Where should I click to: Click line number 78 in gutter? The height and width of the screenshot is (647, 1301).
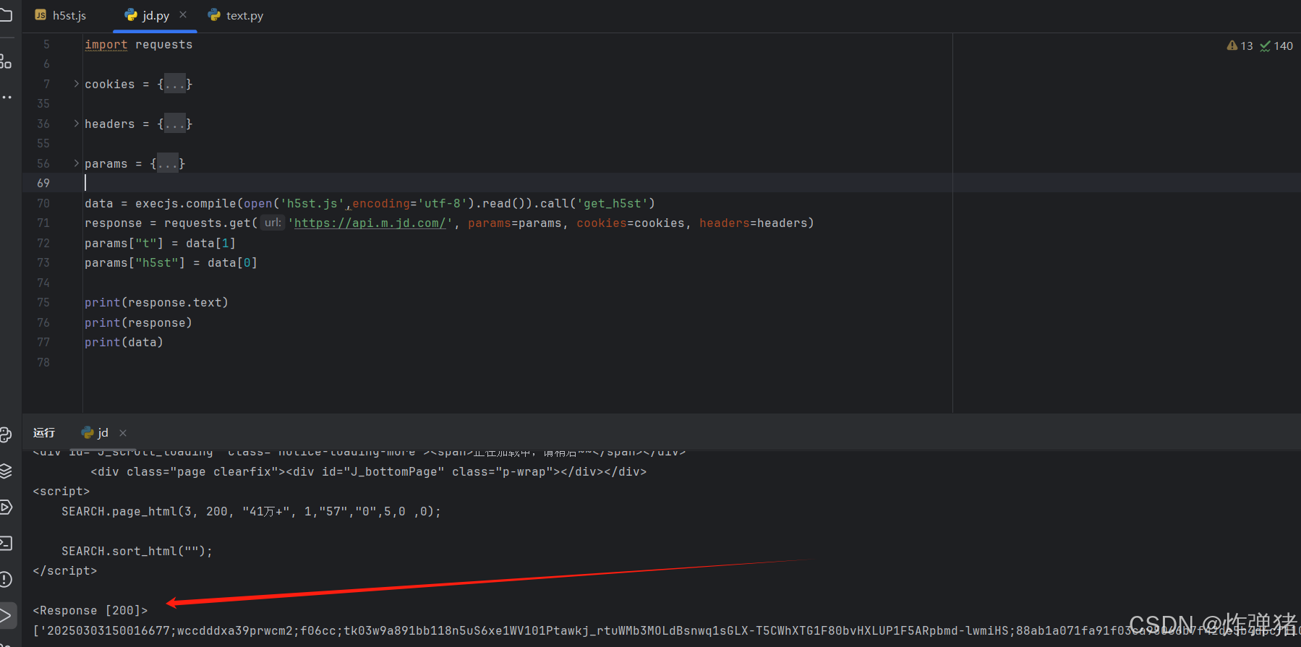43,362
